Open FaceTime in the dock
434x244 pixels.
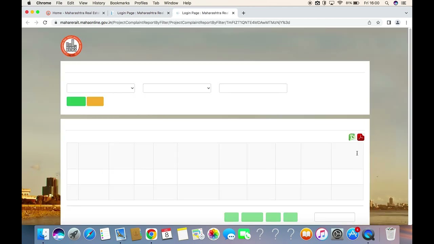[x=244, y=234]
